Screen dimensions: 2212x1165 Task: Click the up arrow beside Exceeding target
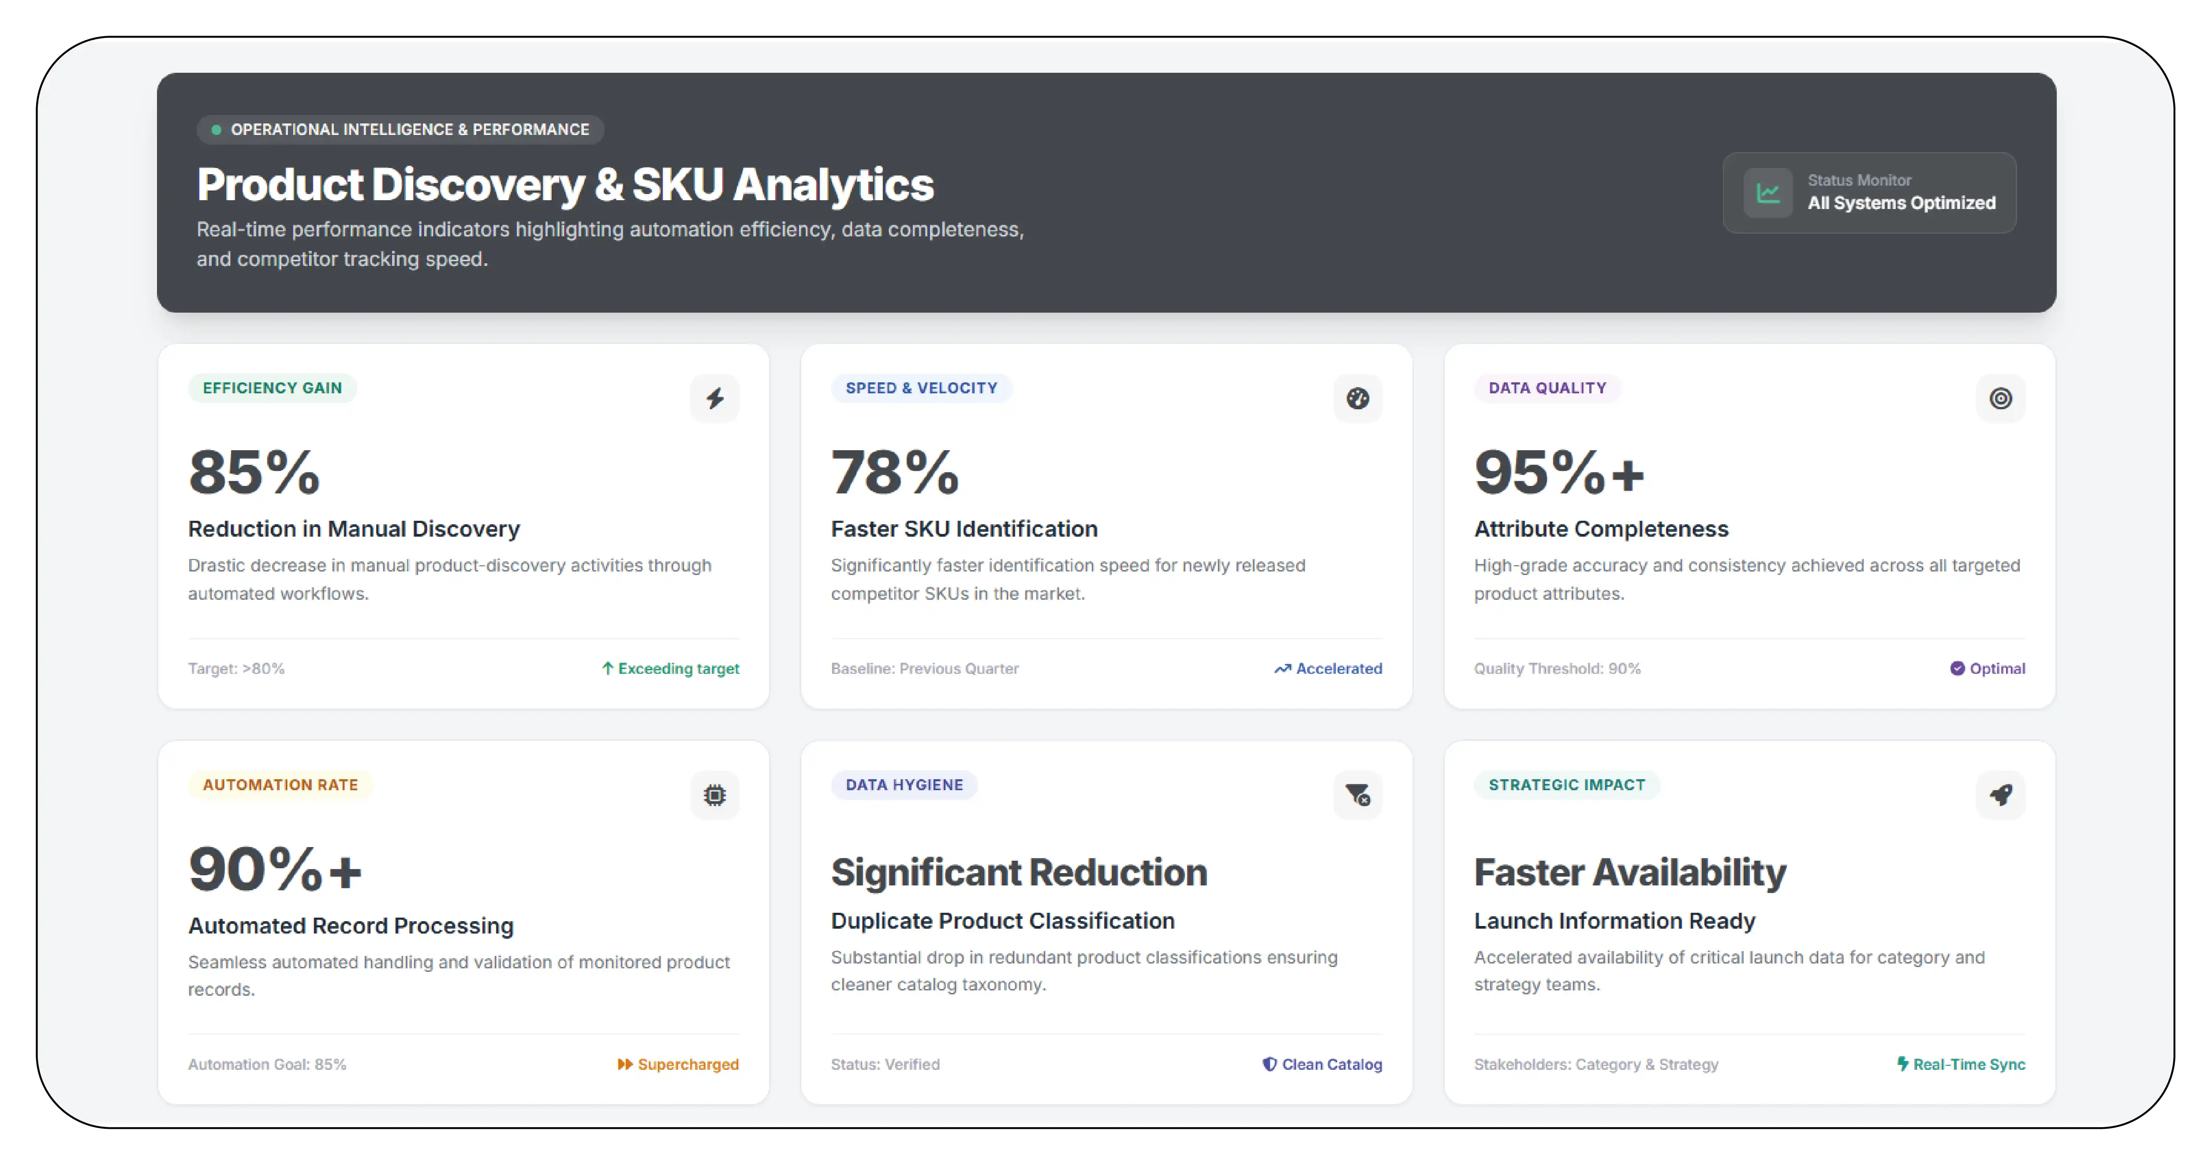[608, 668]
